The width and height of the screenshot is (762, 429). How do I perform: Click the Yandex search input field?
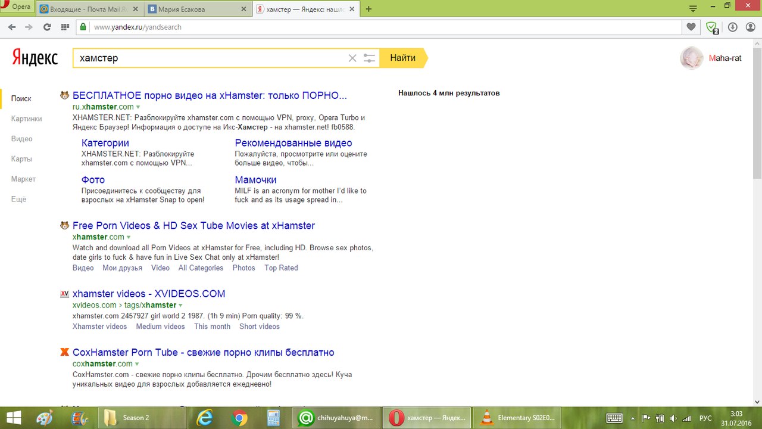[x=211, y=58]
